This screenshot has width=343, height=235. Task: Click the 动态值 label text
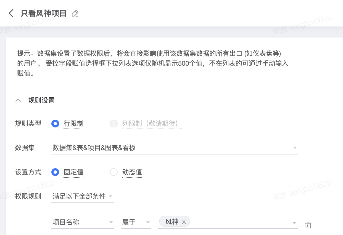point(132,172)
